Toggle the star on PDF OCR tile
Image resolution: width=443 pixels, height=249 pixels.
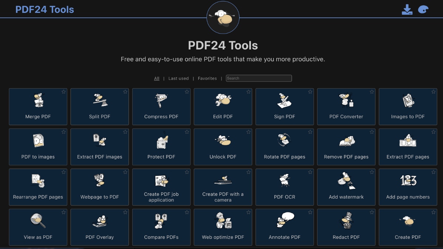(x=310, y=172)
